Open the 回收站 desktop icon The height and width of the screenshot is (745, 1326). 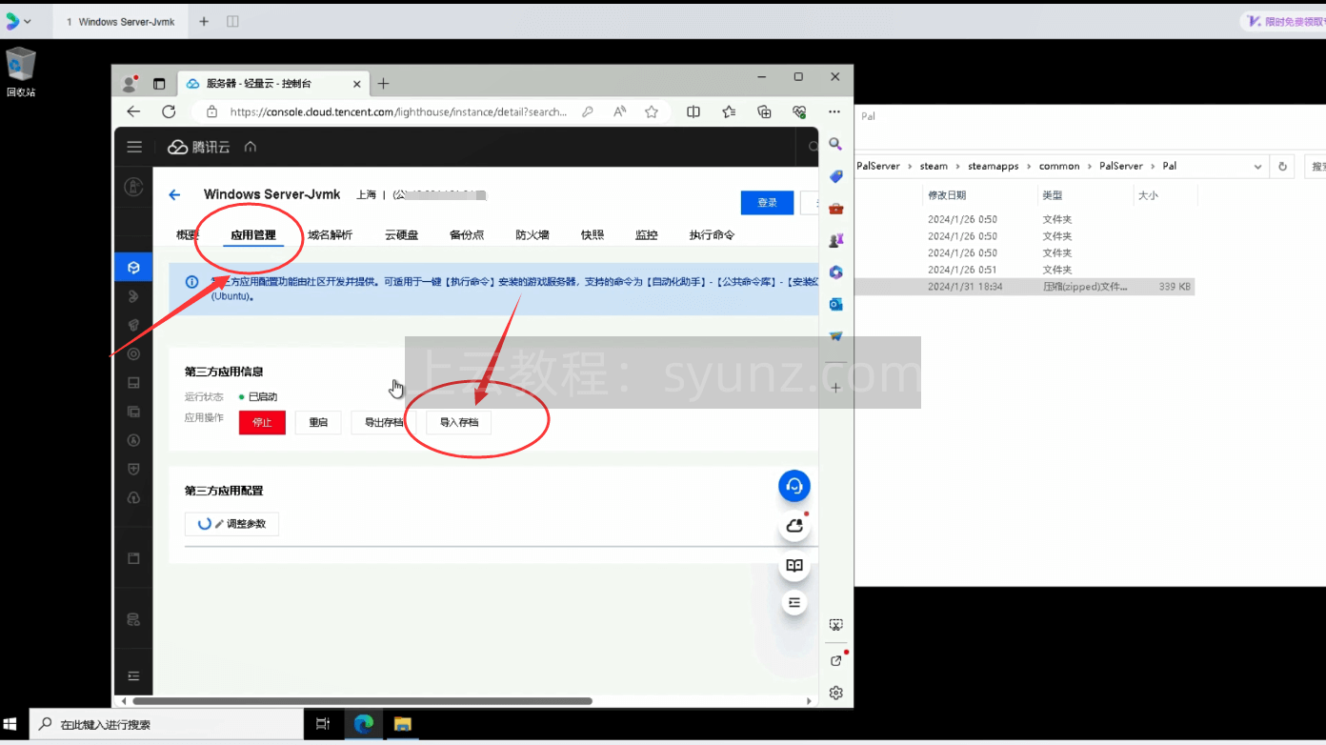click(21, 72)
